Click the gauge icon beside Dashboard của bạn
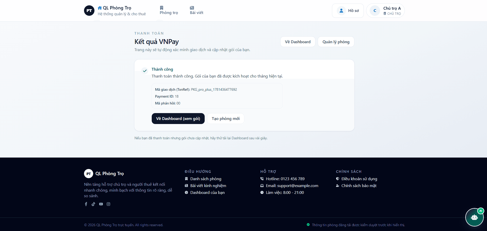 click(x=186, y=193)
